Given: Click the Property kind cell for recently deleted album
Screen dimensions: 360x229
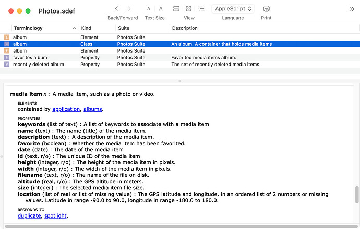Looking at the screenshot, I should 90,65.
